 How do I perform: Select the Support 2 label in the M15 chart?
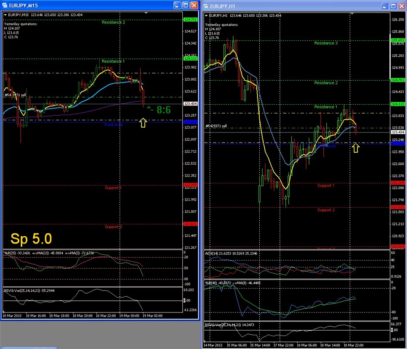click(113, 227)
